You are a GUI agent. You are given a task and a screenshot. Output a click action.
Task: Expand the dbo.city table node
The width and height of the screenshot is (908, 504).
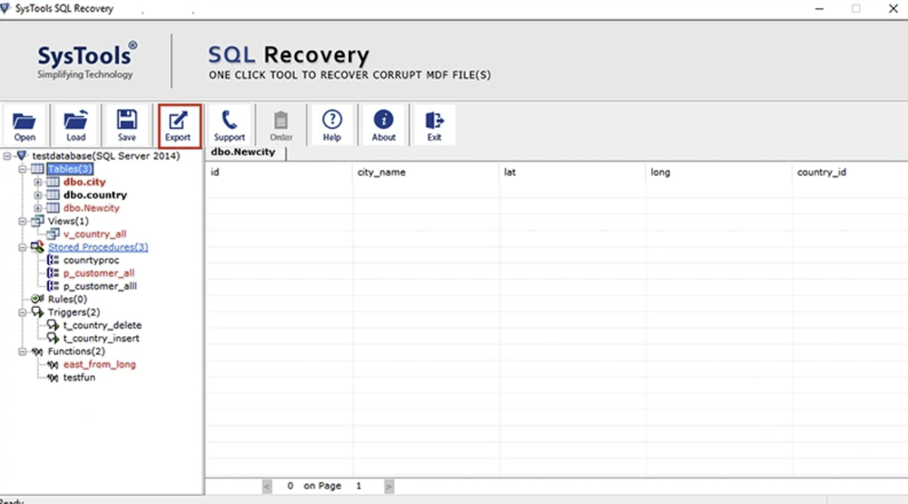pyautogui.click(x=37, y=182)
